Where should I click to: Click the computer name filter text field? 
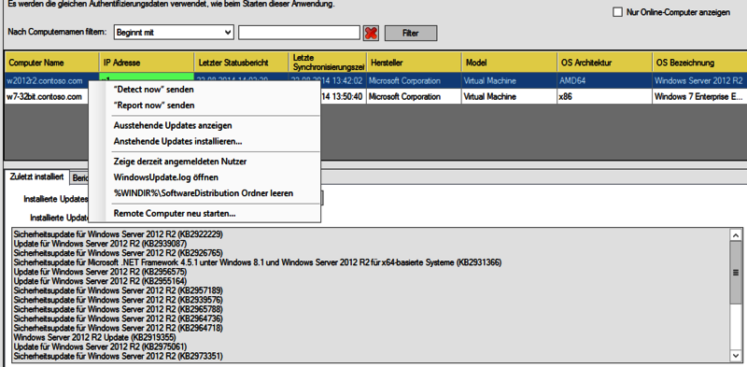pyautogui.click(x=299, y=33)
